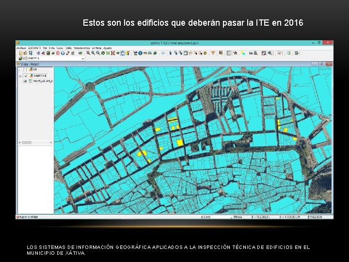Click the roundabout on the map

90,86
